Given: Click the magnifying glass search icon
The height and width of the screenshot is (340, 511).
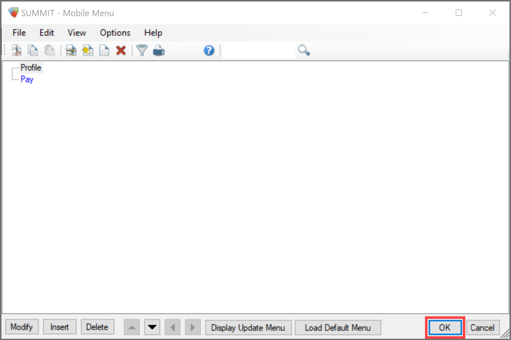Looking at the screenshot, I should click(304, 51).
